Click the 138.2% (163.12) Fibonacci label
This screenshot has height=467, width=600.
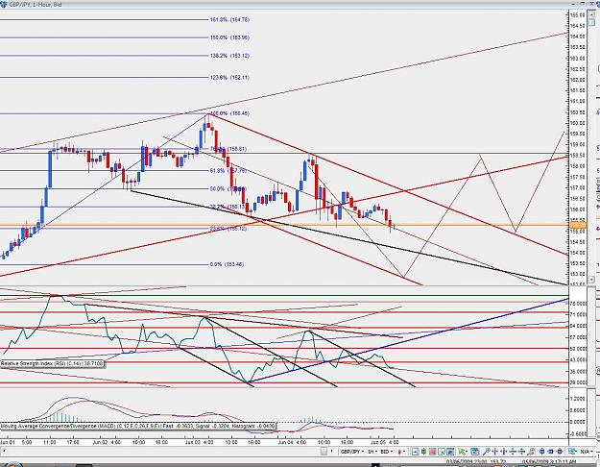tap(229, 56)
